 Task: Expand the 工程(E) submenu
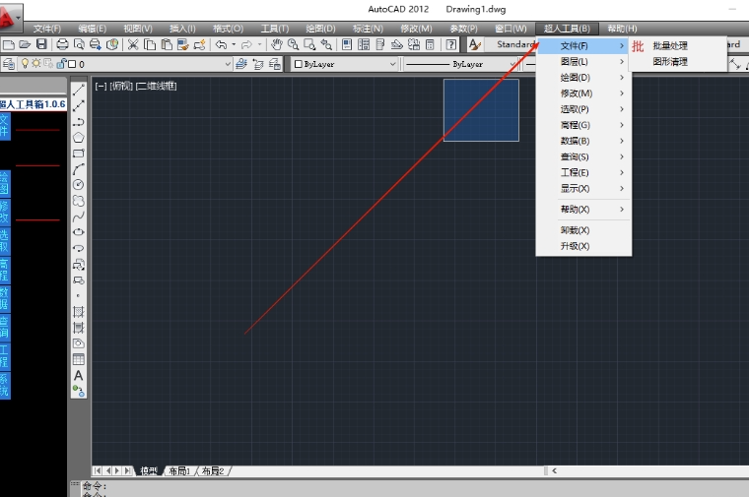tap(583, 172)
